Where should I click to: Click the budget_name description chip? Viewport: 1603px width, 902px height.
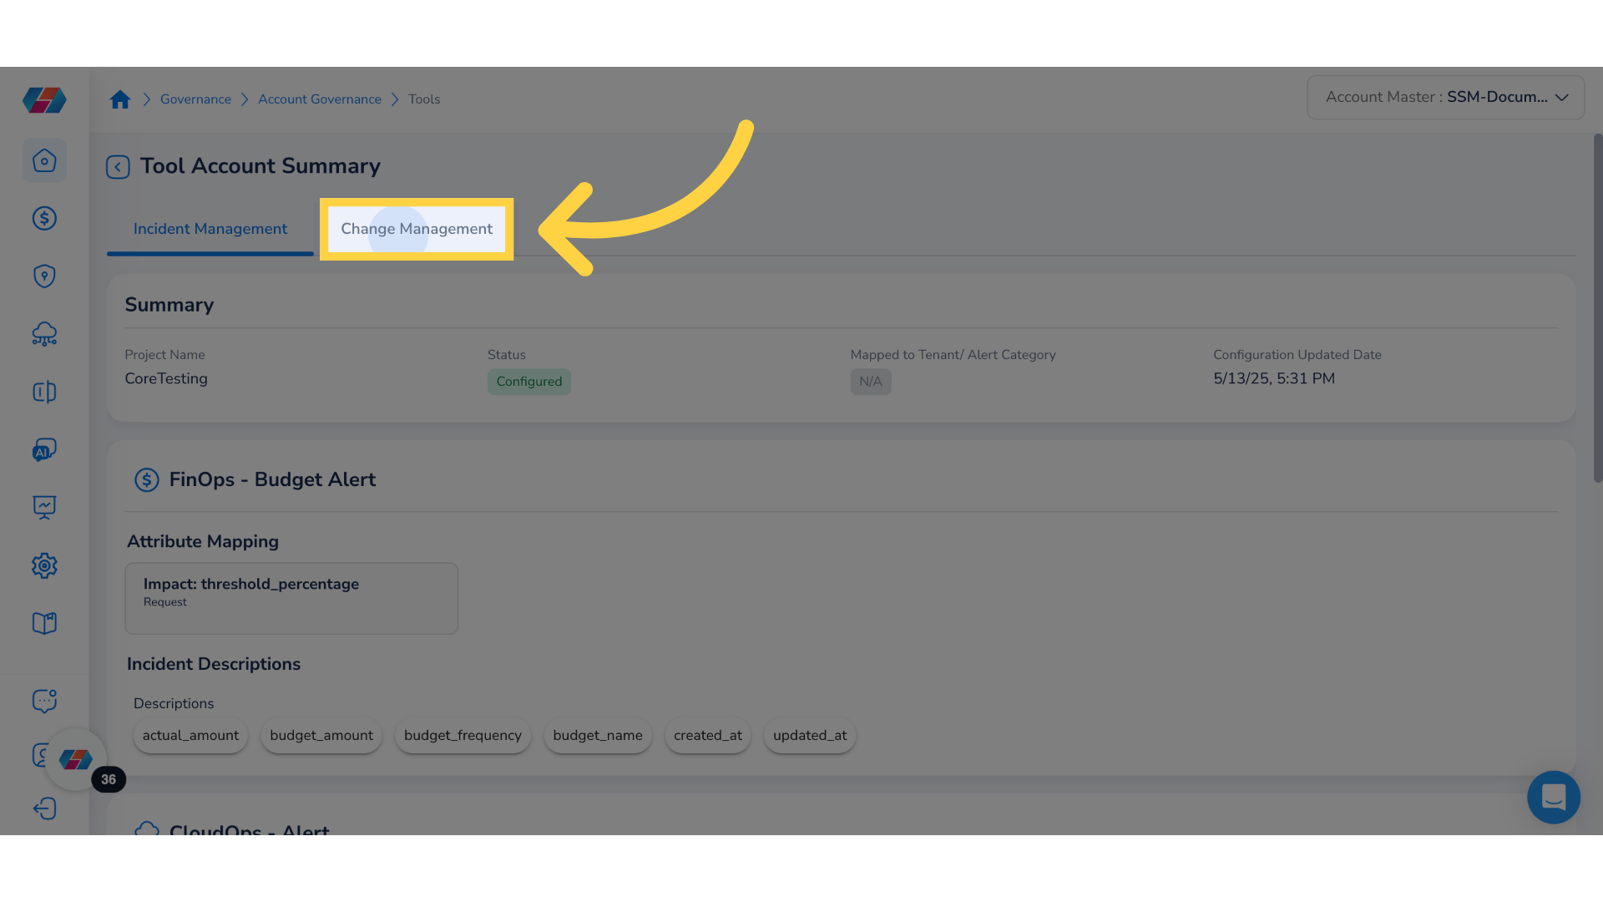tap(598, 736)
